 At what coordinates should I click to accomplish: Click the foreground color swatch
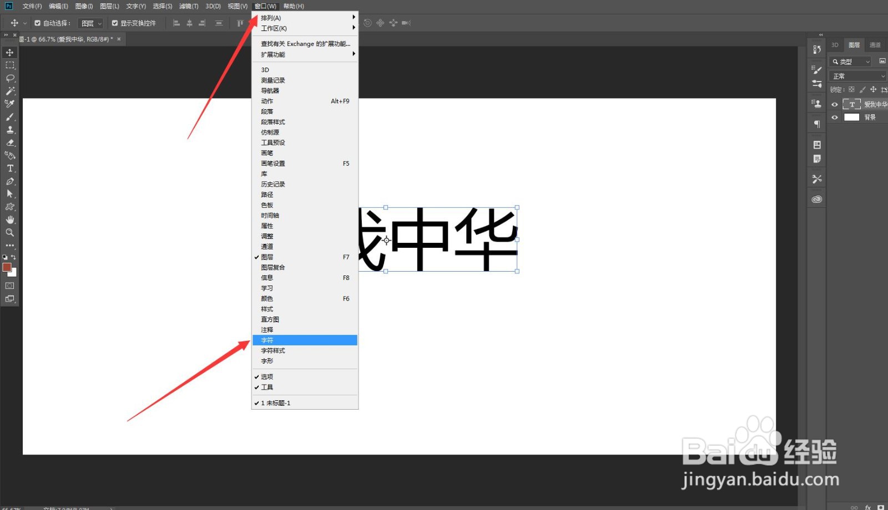7,267
